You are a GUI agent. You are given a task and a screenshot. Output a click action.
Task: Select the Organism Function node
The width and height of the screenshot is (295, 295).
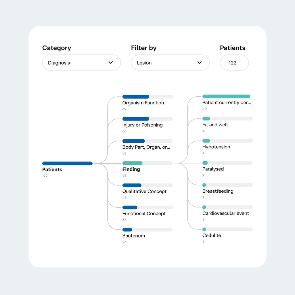pos(143,103)
